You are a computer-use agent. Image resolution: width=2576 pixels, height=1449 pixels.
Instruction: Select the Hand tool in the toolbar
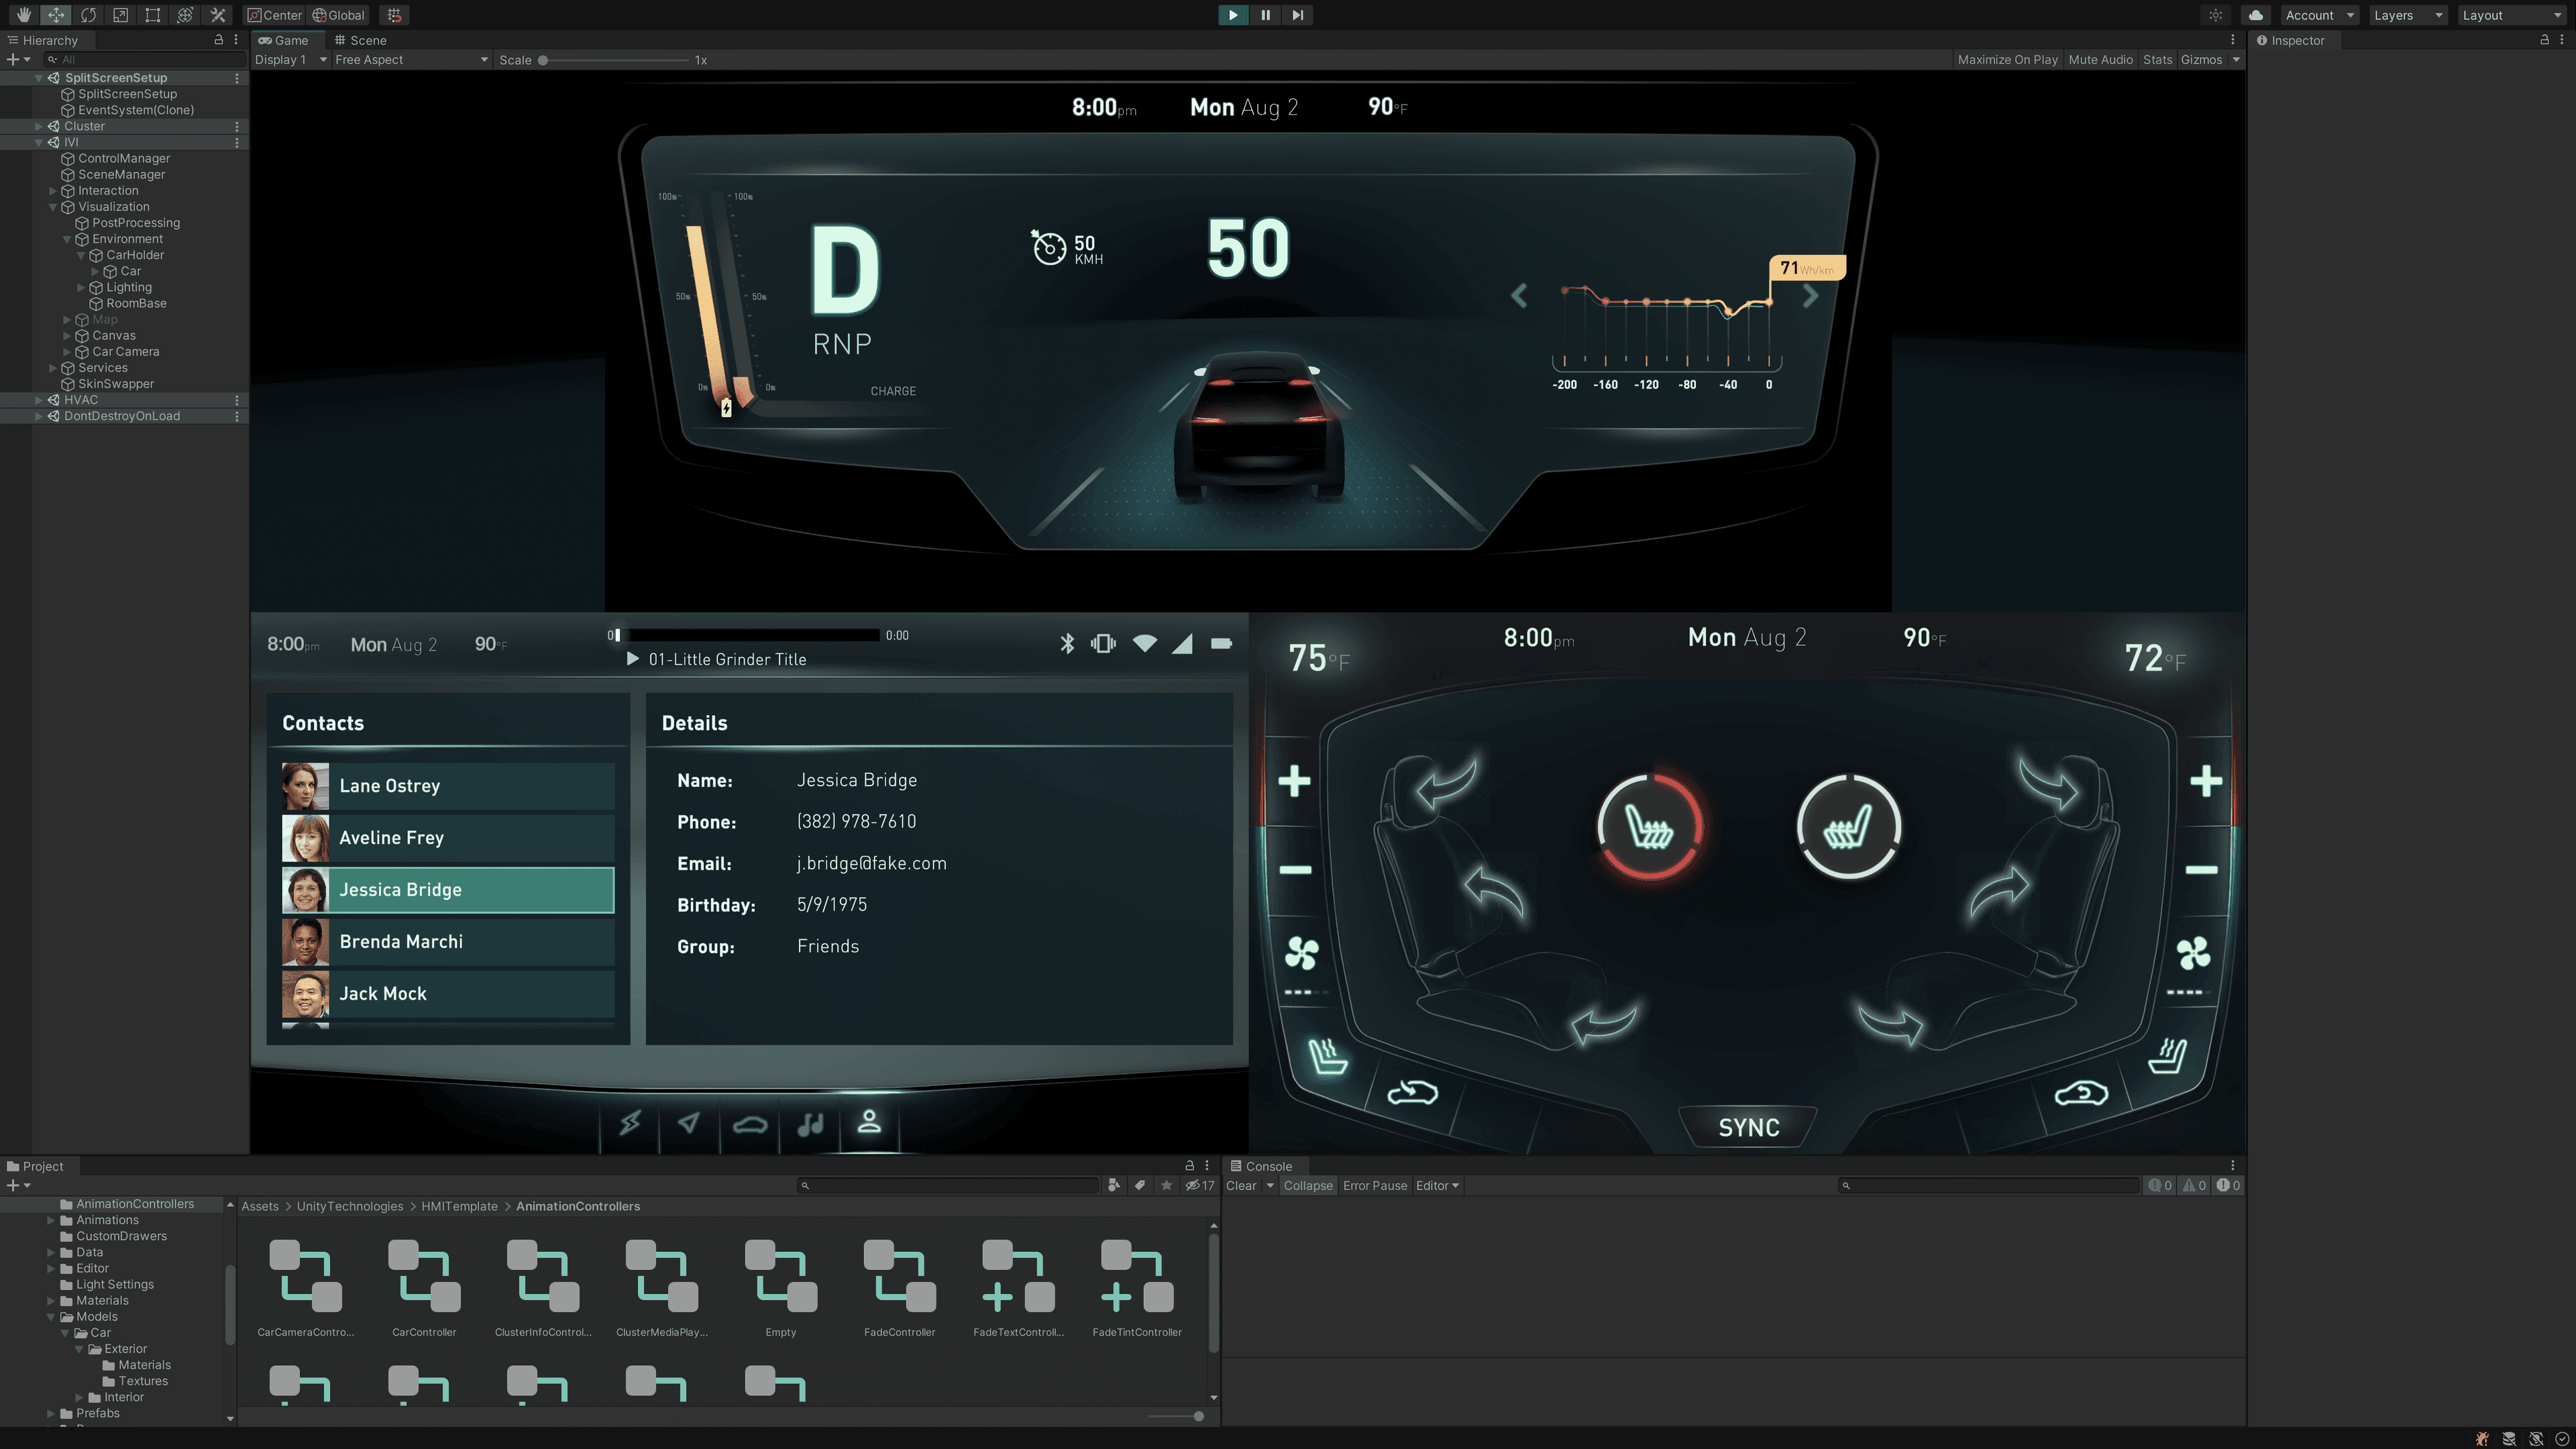click(x=22, y=15)
